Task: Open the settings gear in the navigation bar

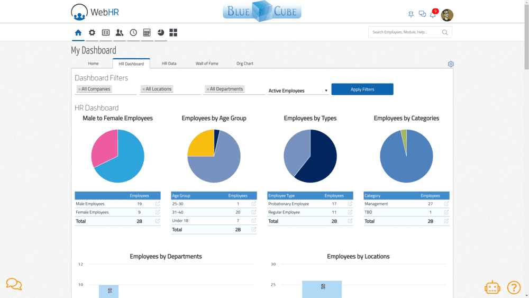Action: coord(92,33)
